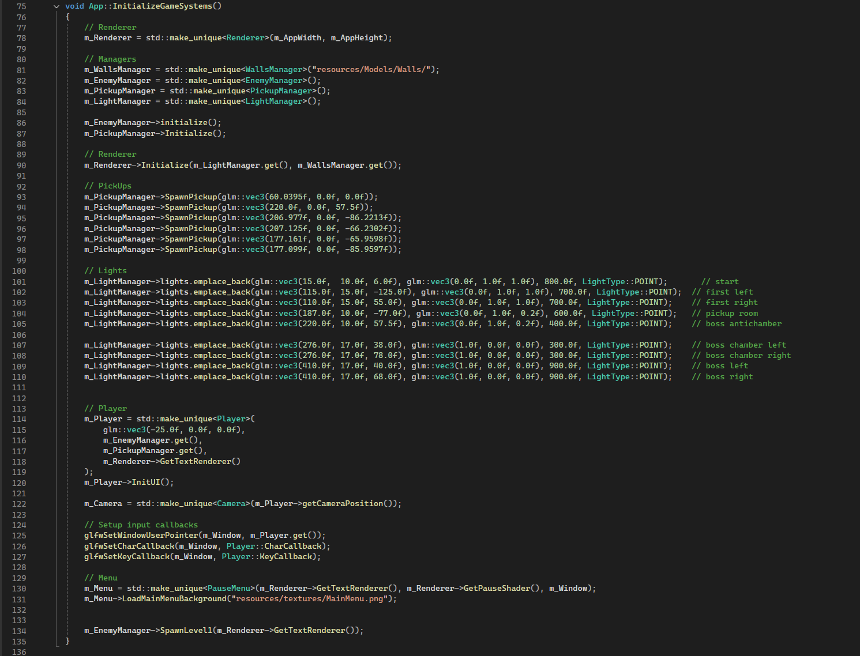Click on glfwSetCharCallback function call
Image resolution: width=860 pixels, height=656 pixels.
[x=129, y=546]
